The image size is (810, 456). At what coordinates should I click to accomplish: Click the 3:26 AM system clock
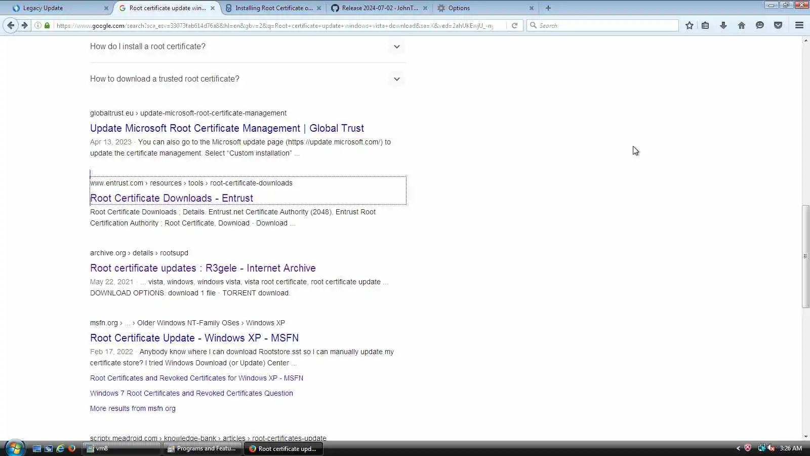click(x=791, y=448)
